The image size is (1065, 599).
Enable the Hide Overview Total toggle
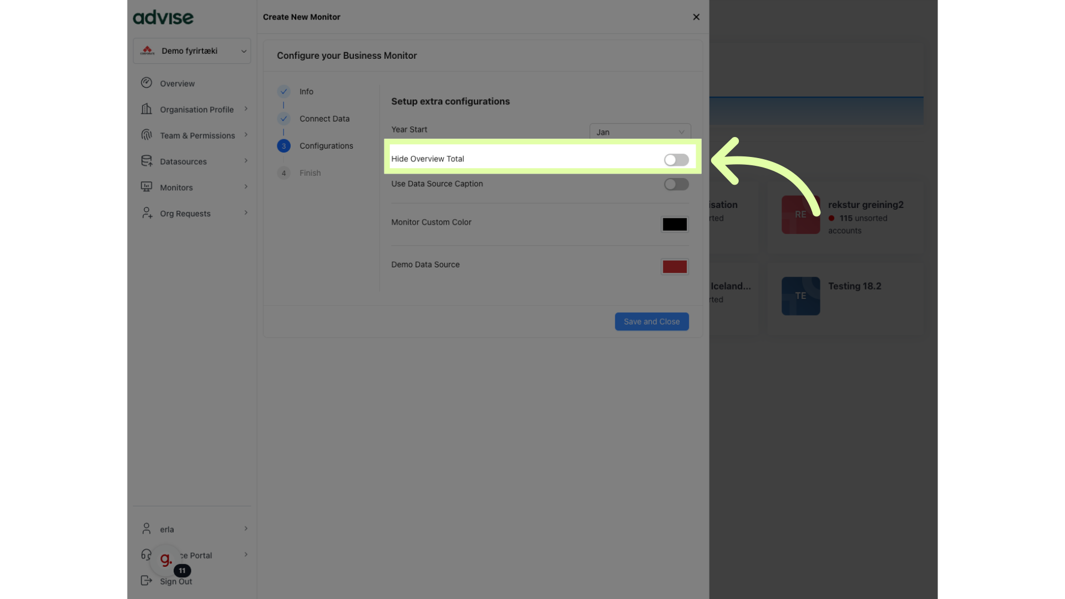tap(676, 160)
